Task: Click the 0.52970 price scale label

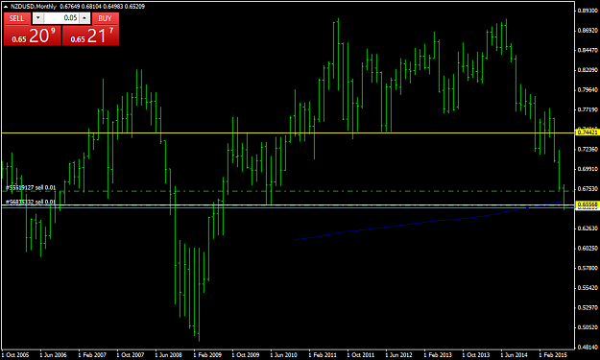Action: pyautogui.click(x=588, y=307)
